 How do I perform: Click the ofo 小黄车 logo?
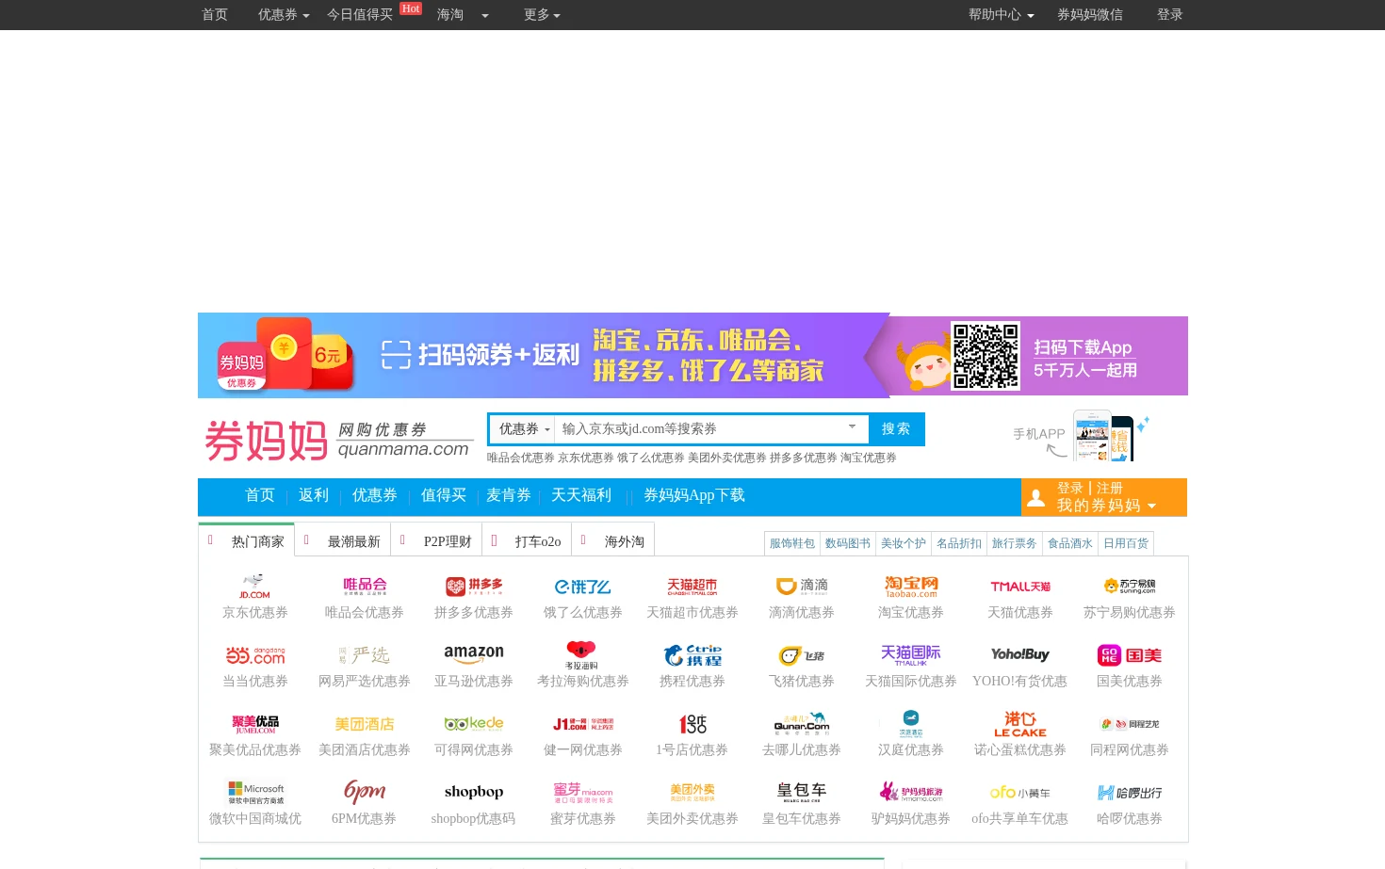click(1019, 792)
